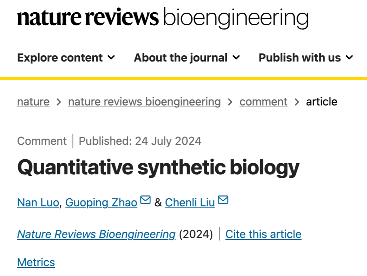
Task: Click the email envelope icon beside Guoping Zhao
Action: tap(145, 200)
